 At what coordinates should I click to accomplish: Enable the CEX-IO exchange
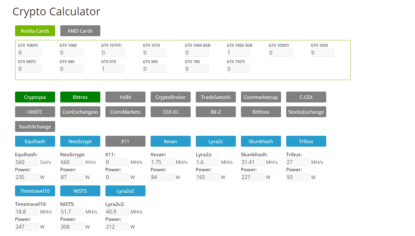pos(170,112)
